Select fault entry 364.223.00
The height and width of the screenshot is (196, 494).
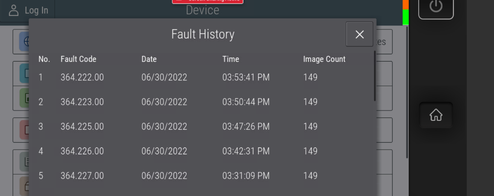coord(82,102)
